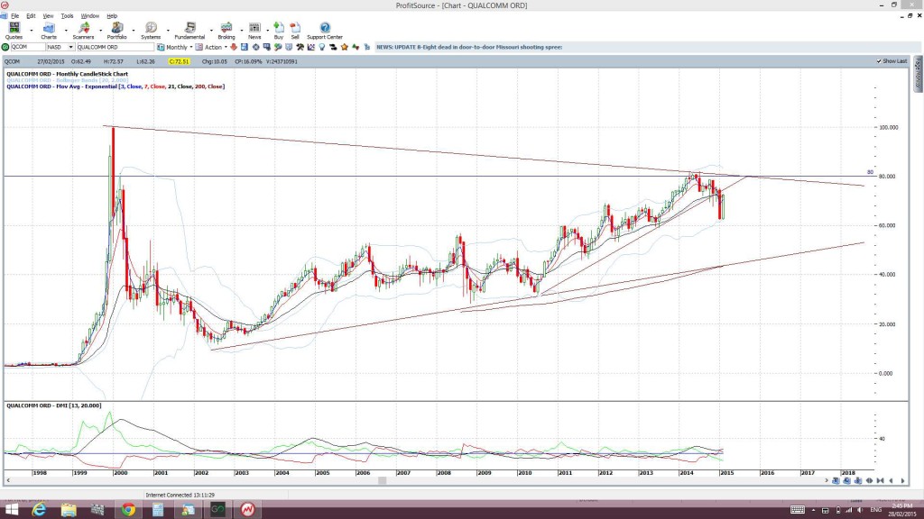The height and width of the screenshot is (519, 924).
Task: Click the light bulb icon in chart toolbar
Action: (322, 47)
